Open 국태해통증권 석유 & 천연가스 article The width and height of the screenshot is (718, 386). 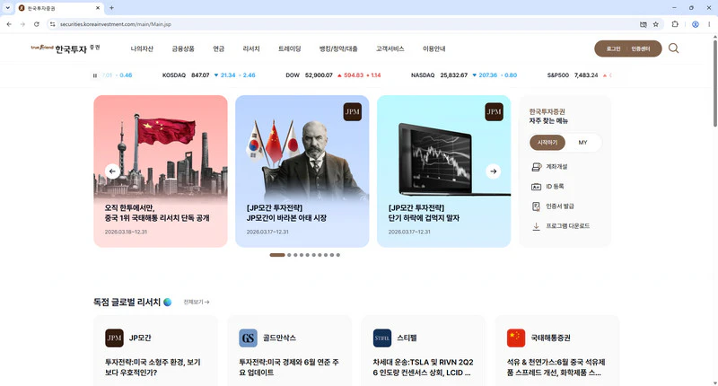click(556, 367)
